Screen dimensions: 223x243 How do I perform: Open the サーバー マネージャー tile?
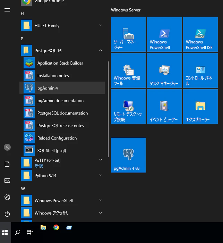tap(128, 34)
